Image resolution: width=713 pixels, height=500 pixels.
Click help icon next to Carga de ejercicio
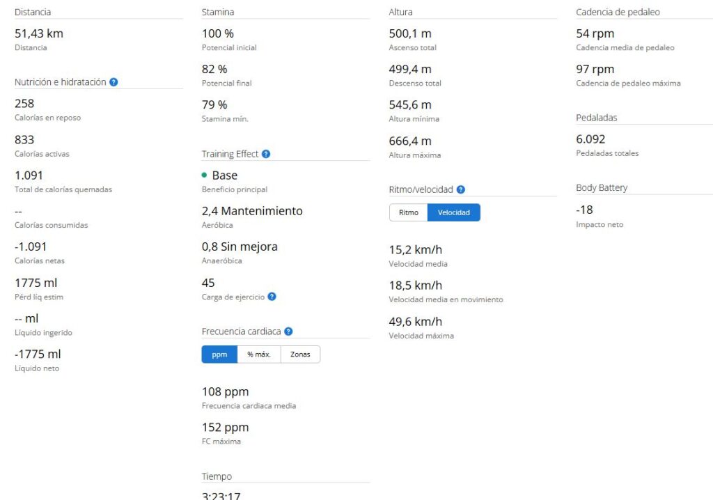tap(272, 297)
